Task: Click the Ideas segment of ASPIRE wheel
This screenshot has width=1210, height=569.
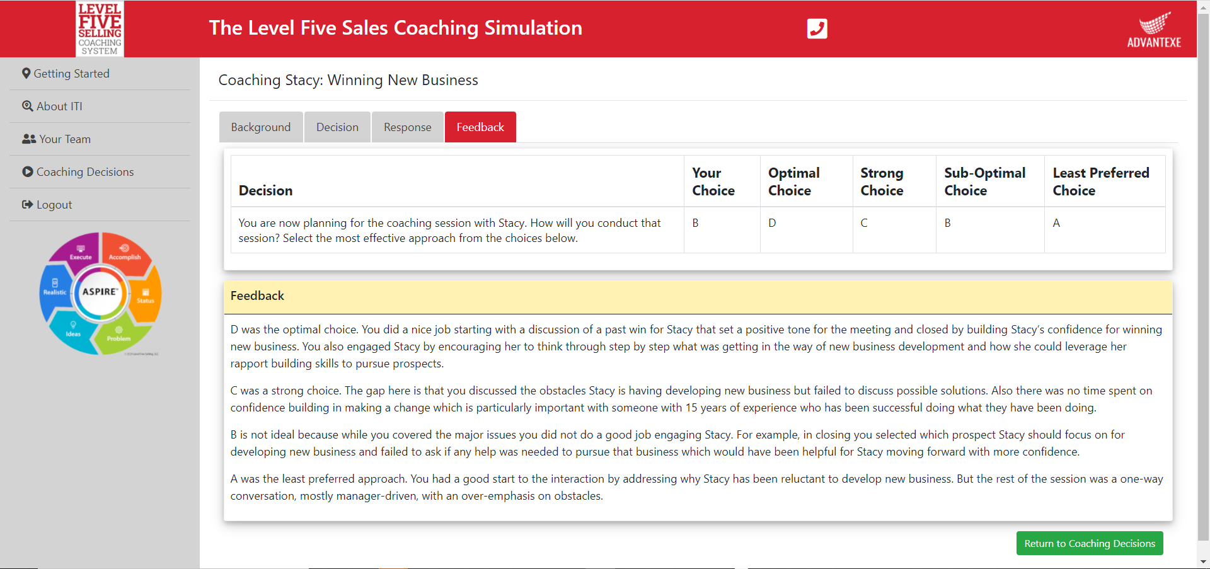Action: (72, 330)
